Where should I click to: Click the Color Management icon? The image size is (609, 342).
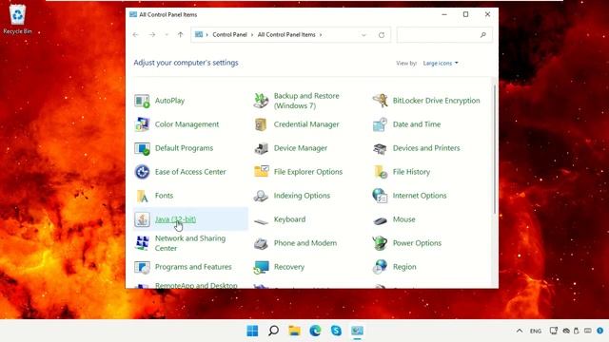pyautogui.click(x=142, y=124)
